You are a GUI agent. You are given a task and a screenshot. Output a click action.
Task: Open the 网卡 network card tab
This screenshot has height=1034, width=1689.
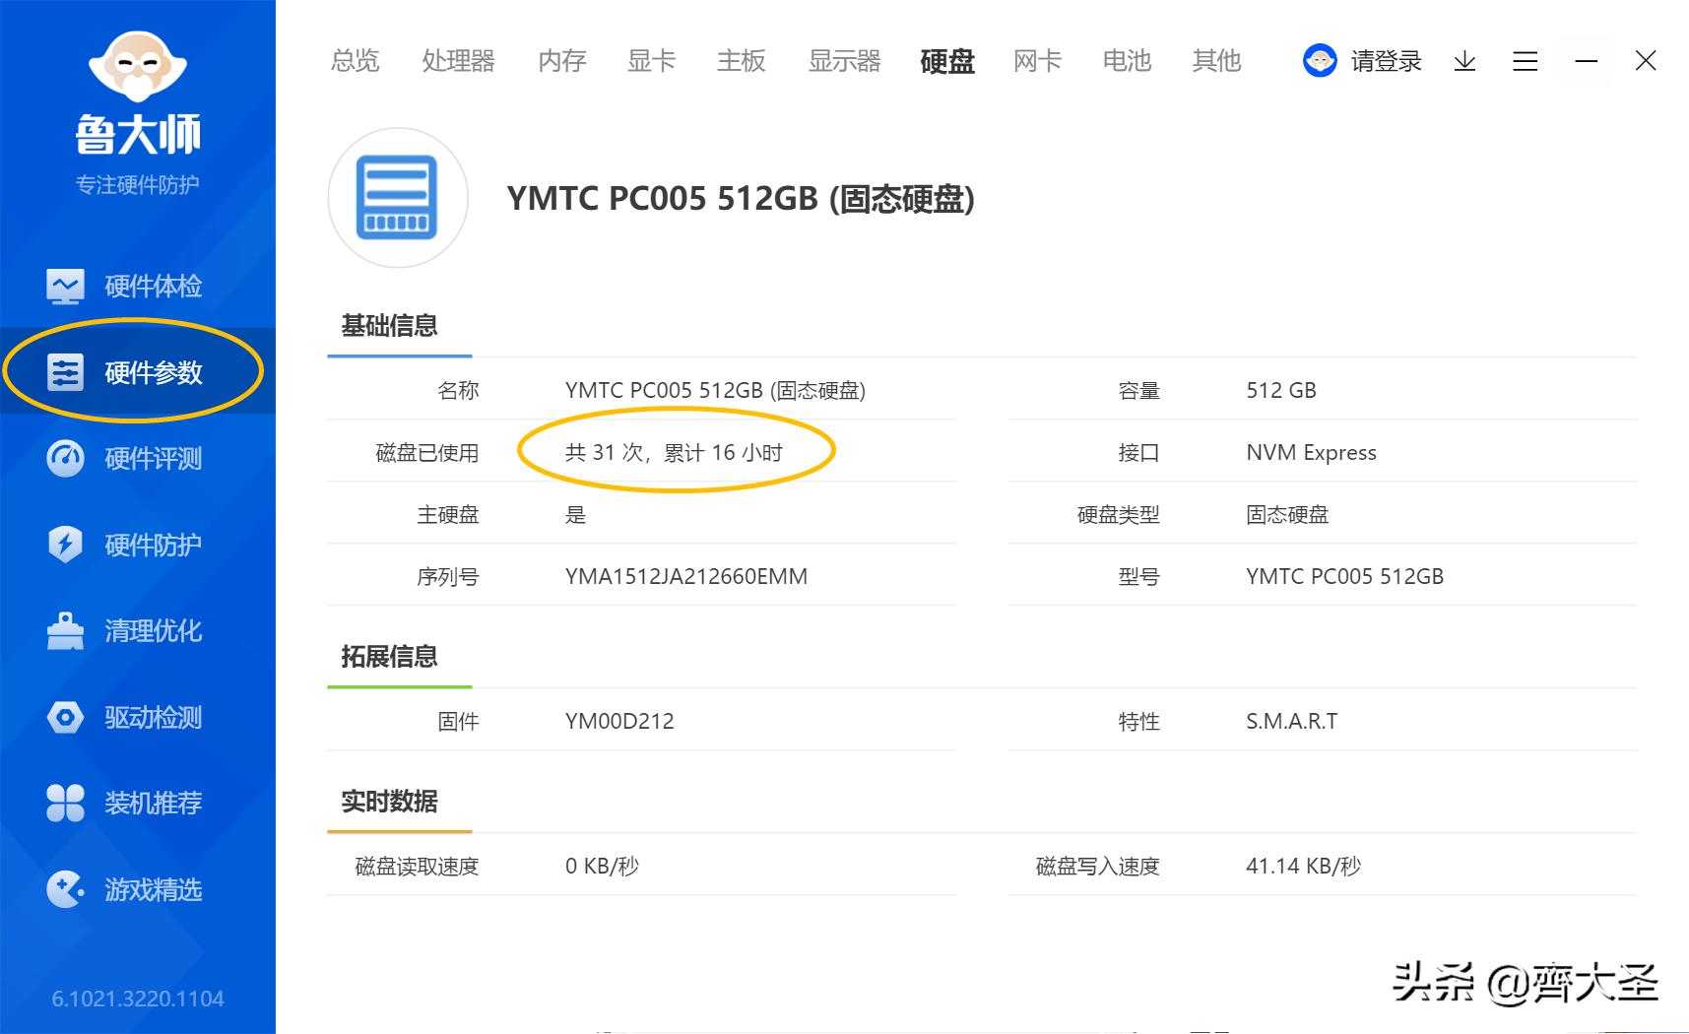click(1036, 61)
